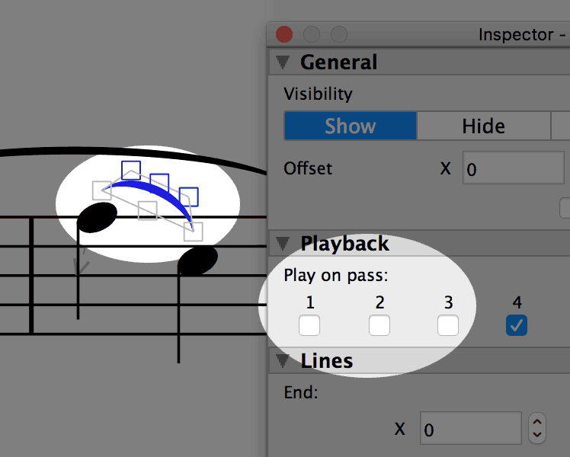The height and width of the screenshot is (457, 570).
Task: Enable Play on pass 1 checkbox
Action: click(309, 325)
